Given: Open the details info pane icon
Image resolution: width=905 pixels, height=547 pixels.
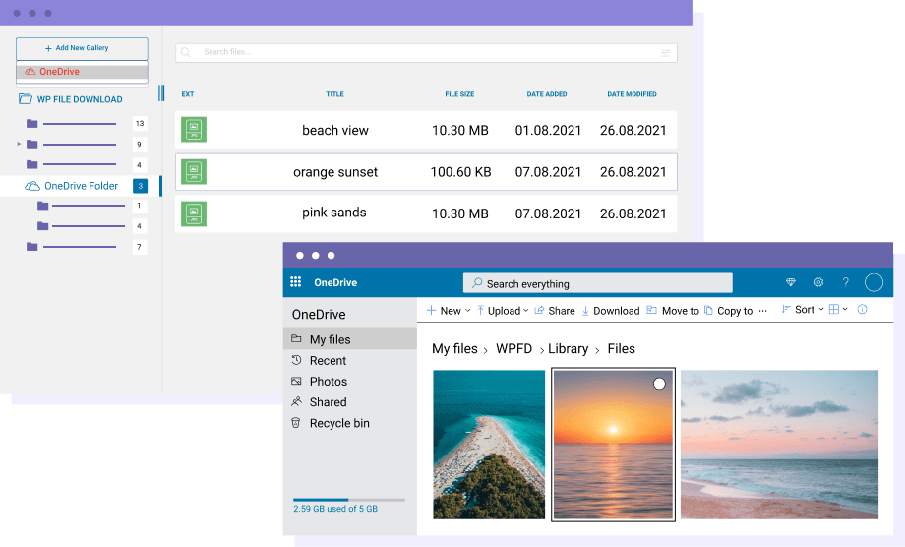Looking at the screenshot, I should point(862,310).
